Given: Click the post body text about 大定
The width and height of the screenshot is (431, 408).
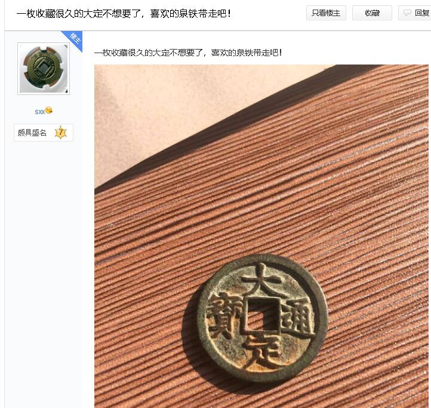Looking at the screenshot, I should (188, 53).
